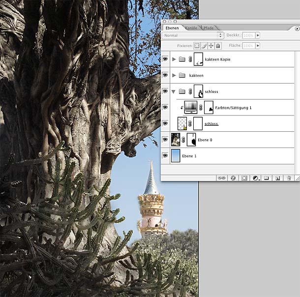Click the castle tower in the image

coord(152,199)
